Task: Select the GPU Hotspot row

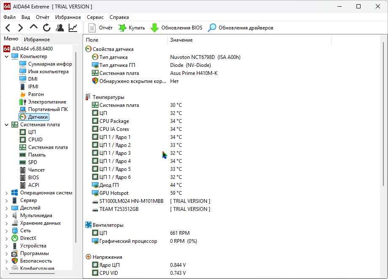Action: pos(136,193)
